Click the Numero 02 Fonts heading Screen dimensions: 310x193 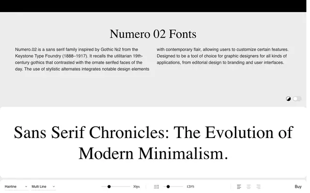click(153, 34)
